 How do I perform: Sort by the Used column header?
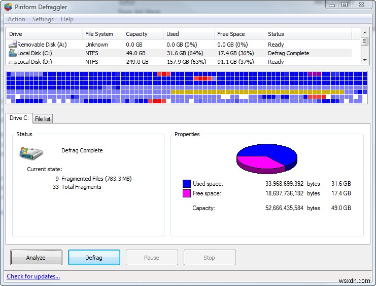point(189,34)
